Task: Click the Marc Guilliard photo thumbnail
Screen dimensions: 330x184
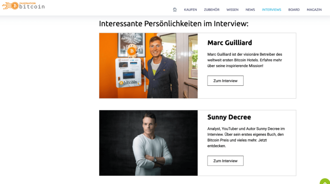Action: pyautogui.click(x=148, y=66)
